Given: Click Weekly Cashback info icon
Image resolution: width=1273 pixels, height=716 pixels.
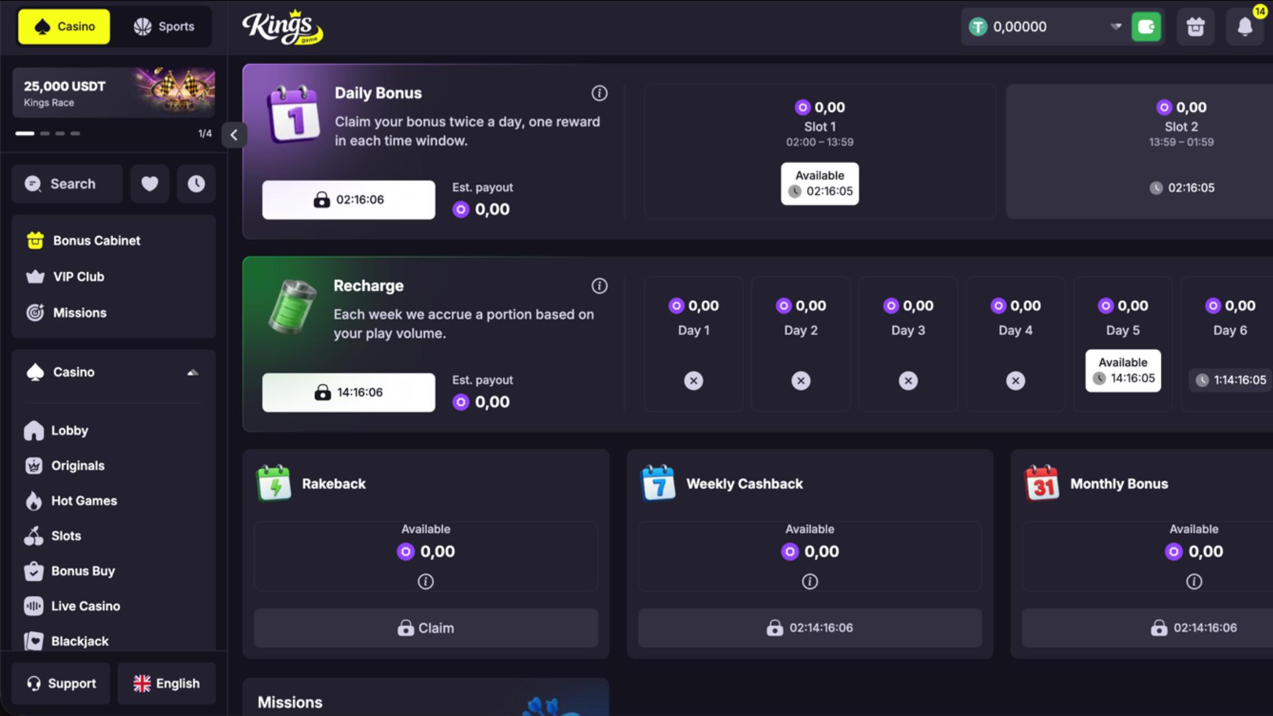Looking at the screenshot, I should point(810,581).
